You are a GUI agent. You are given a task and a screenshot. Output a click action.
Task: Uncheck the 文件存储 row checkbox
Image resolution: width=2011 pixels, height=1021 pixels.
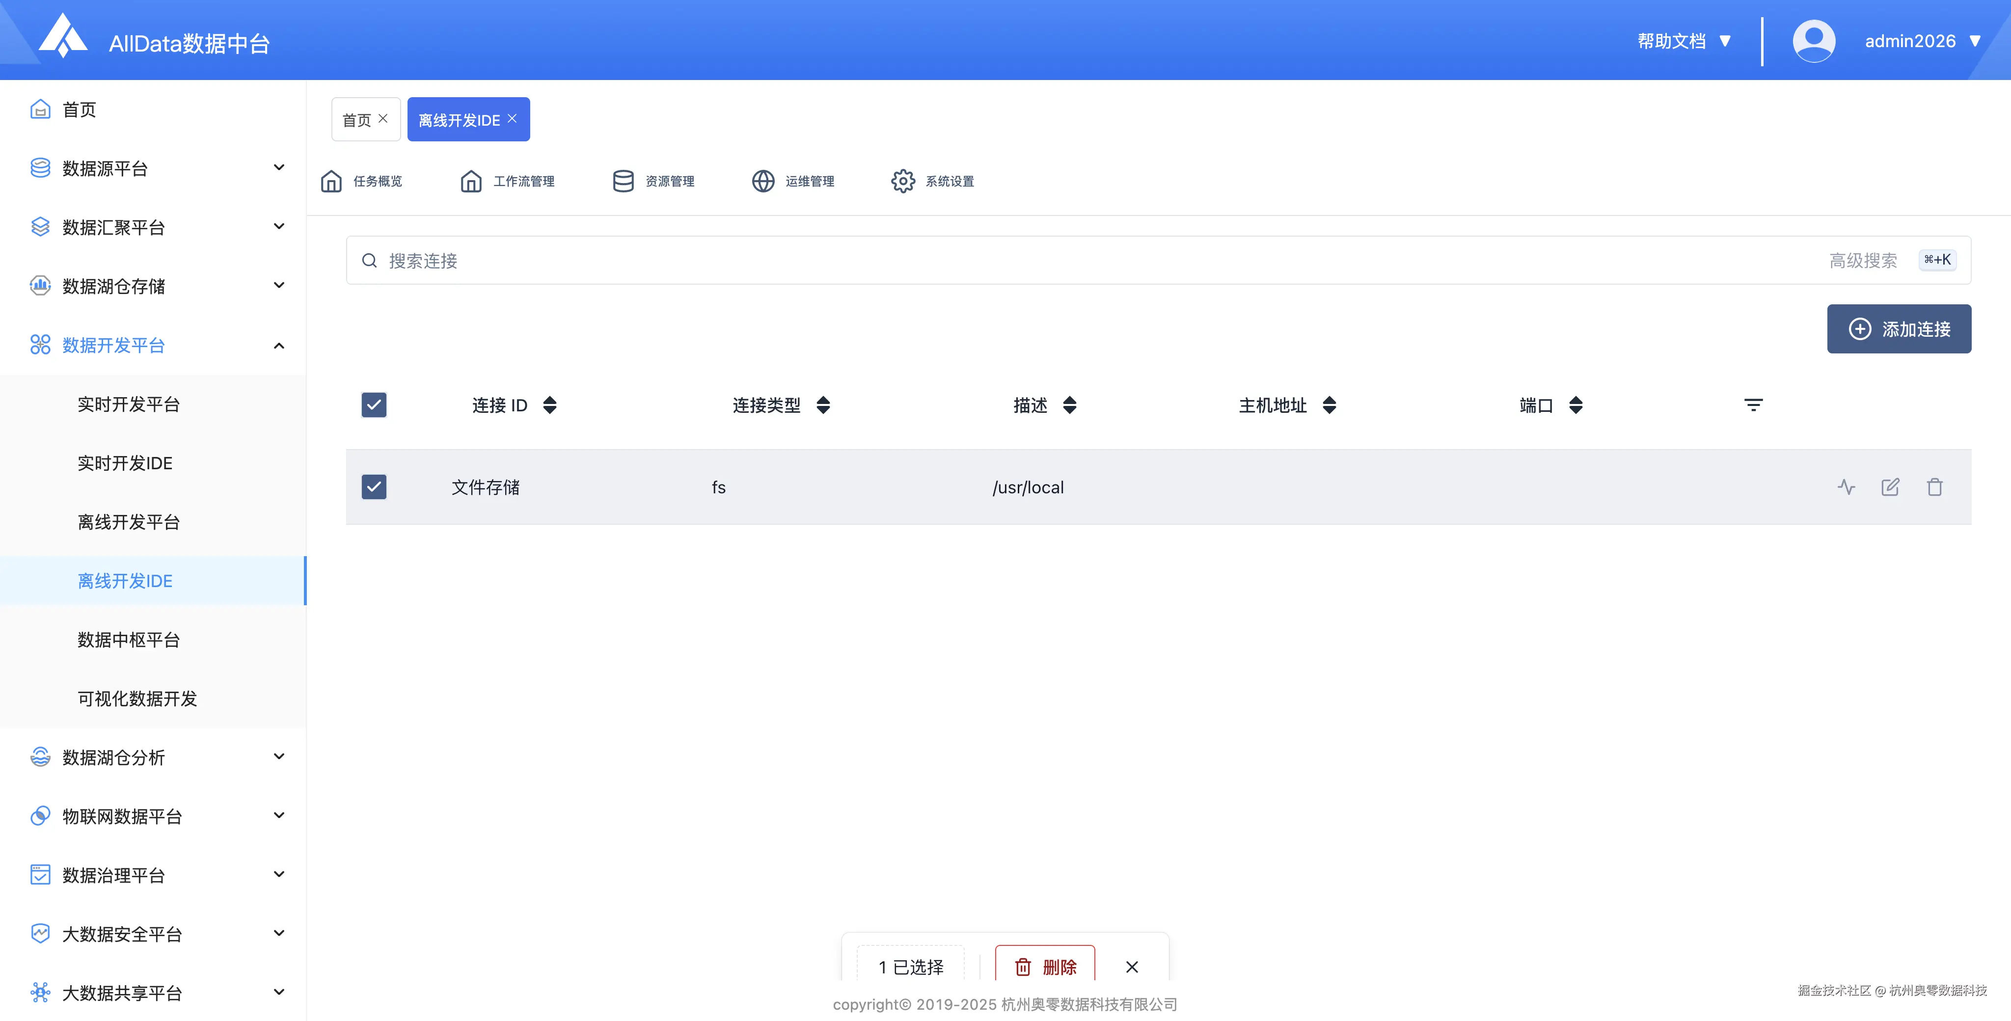click(374, 487)
